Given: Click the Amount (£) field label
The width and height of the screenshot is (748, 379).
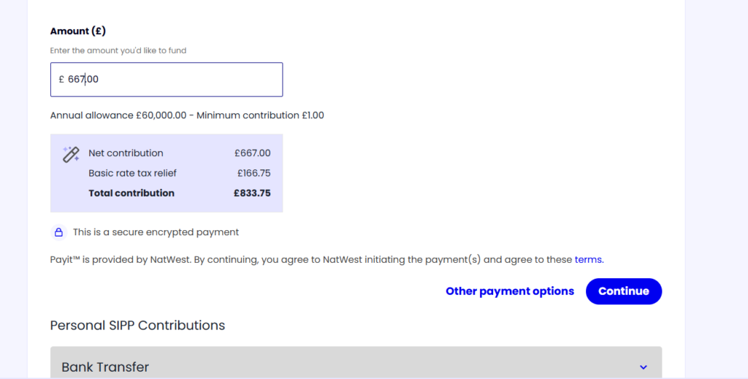Looking at the screenshot, I should (x=77, y=31).
